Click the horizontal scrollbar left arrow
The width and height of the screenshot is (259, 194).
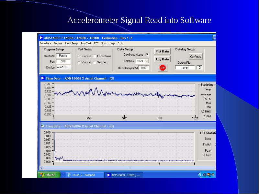point(41,168)
